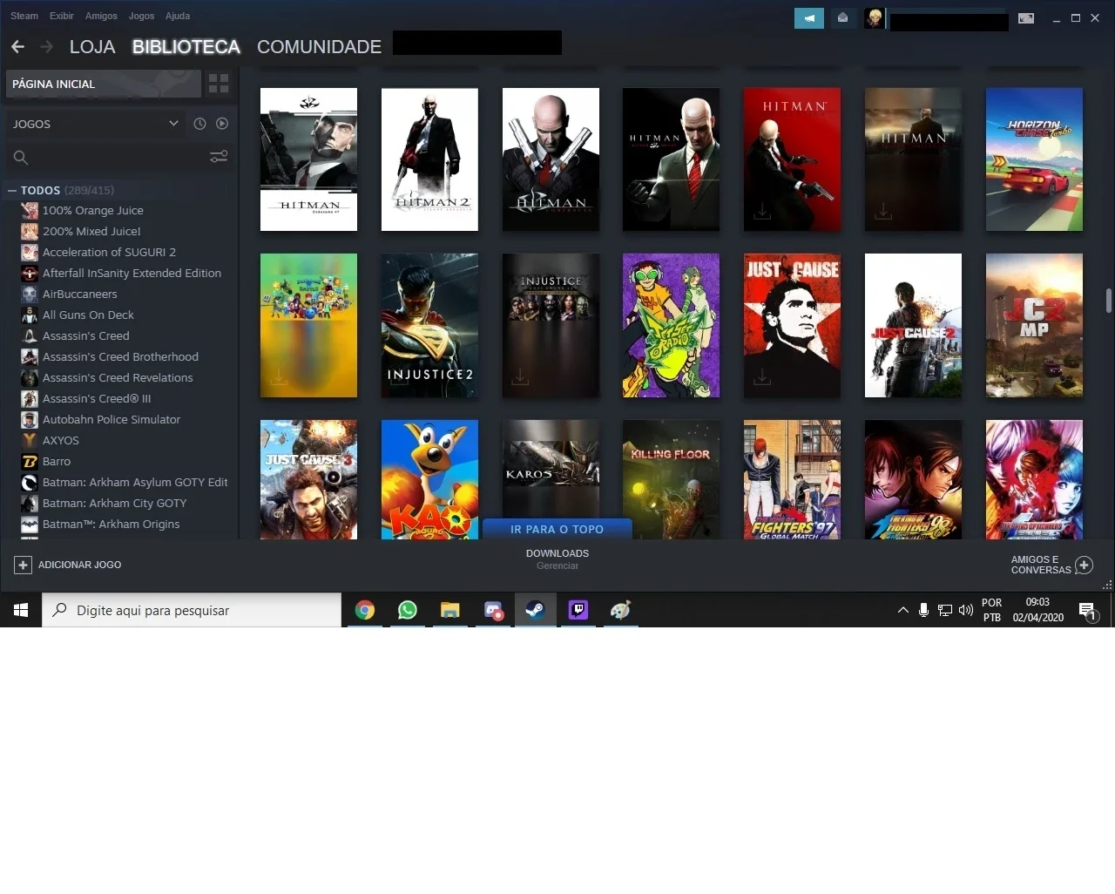Click the volume speaker tray icon
The width and height of the screenshot is (1115, 894).
(966, 610)
